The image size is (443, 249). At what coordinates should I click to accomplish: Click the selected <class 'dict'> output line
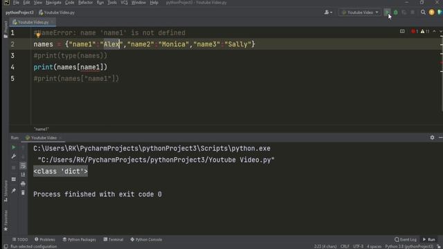[x=60, y=172]
